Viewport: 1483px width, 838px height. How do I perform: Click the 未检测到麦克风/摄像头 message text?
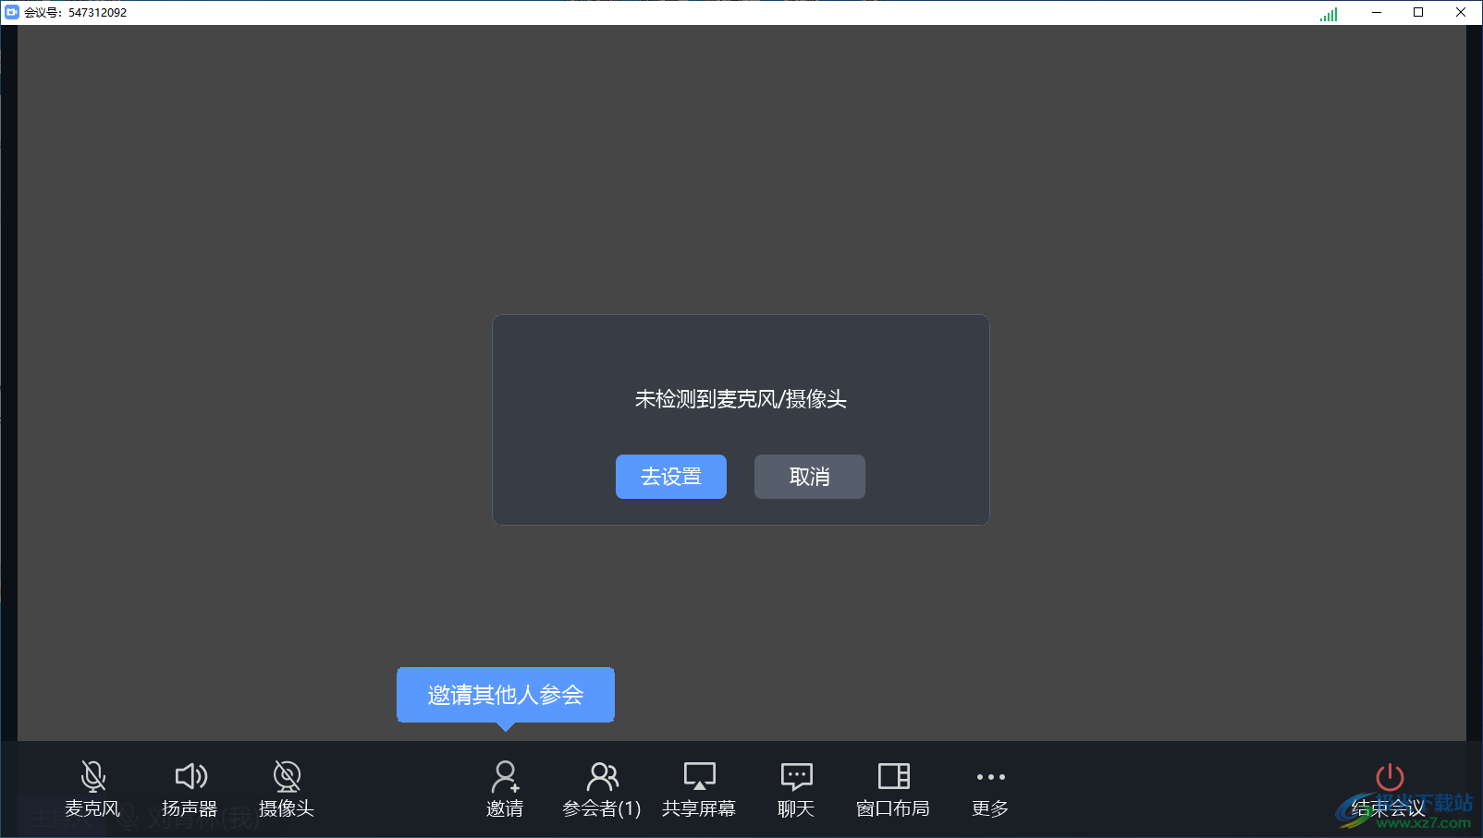click(741, 399)
